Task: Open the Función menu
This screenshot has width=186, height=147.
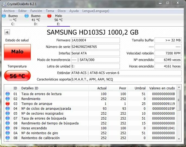Action: click(36, 11)
